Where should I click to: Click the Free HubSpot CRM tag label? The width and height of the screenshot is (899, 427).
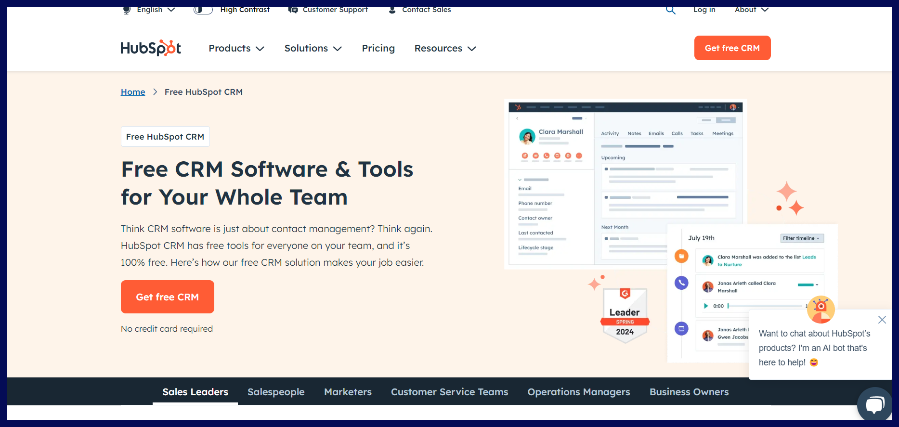click(x=165, y=137)
